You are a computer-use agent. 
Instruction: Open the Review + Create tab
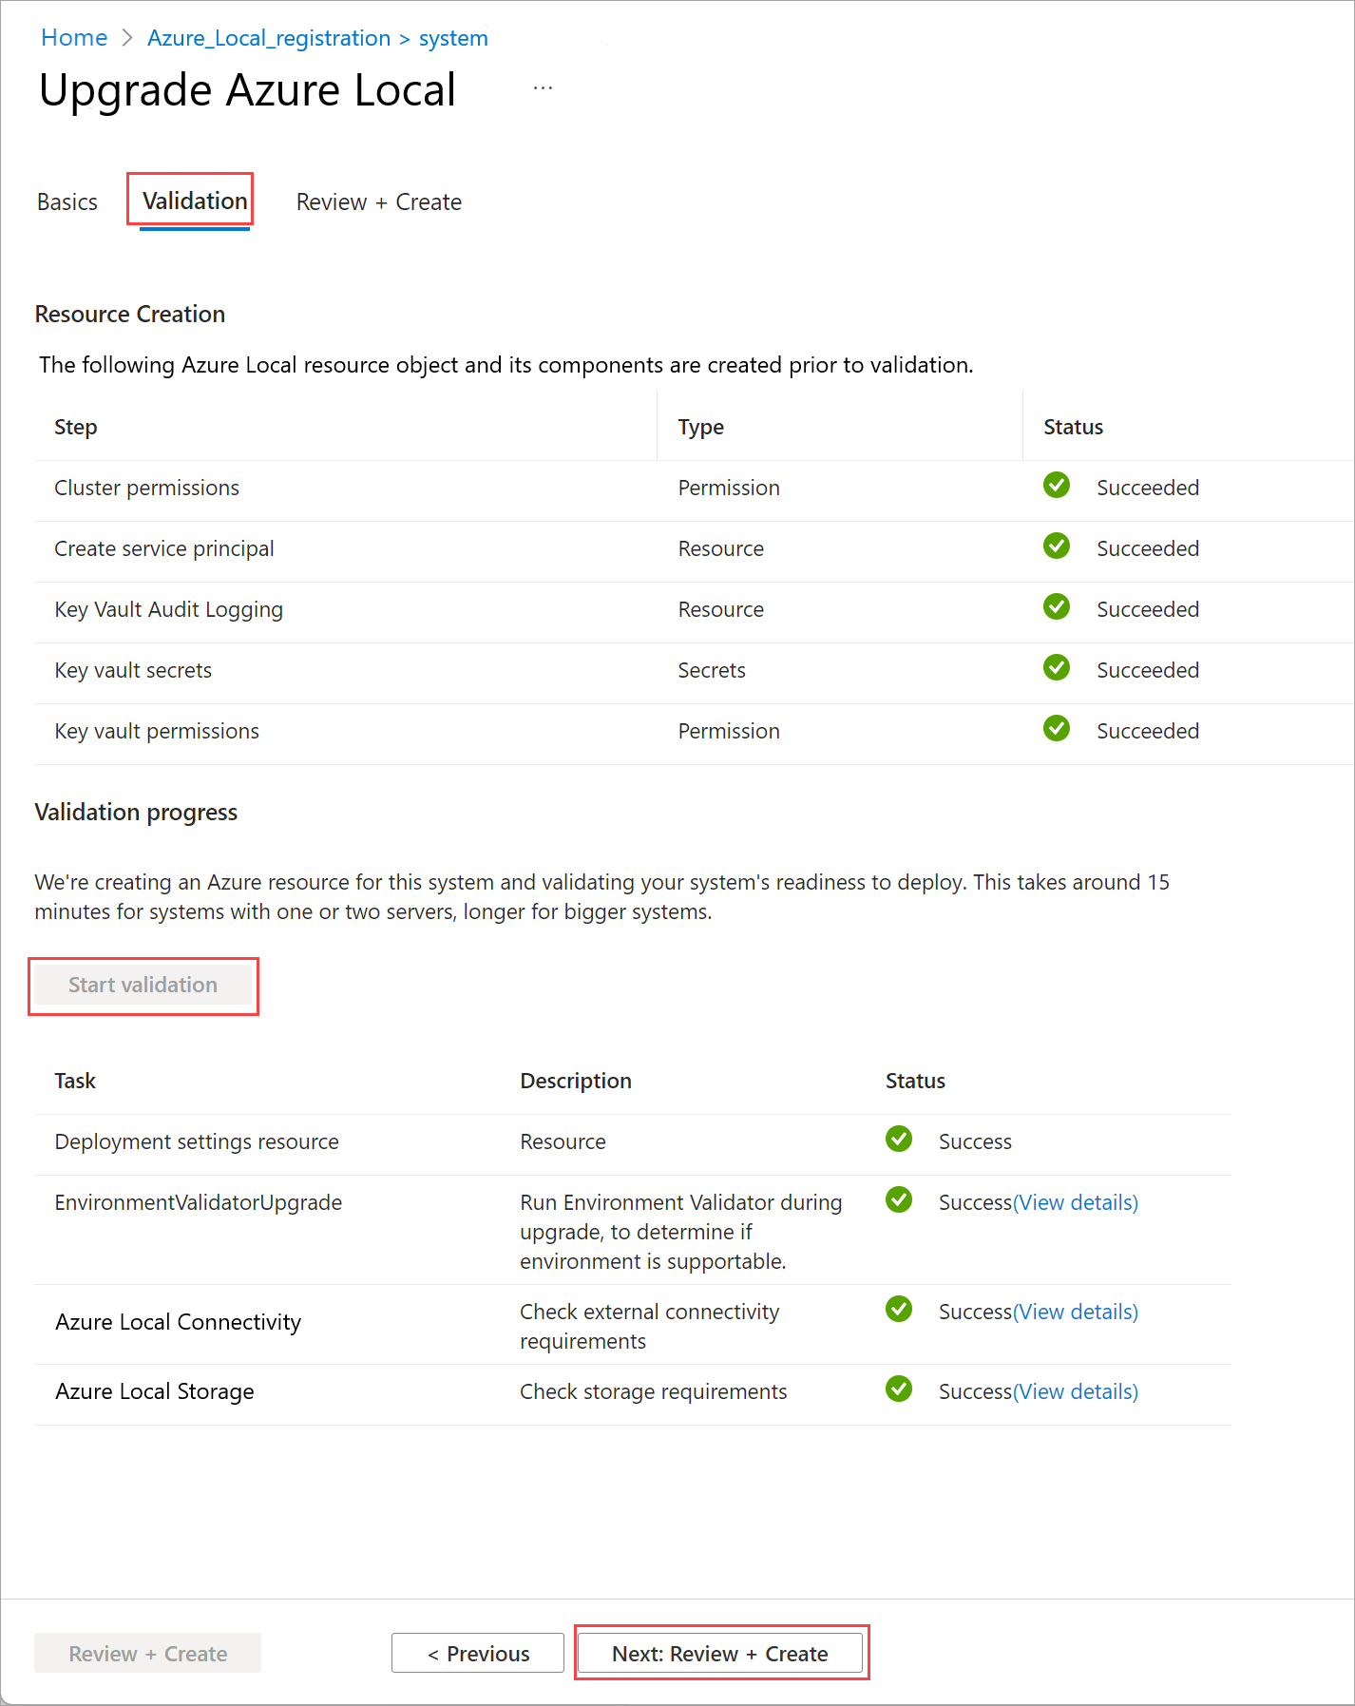click(379, 202)
